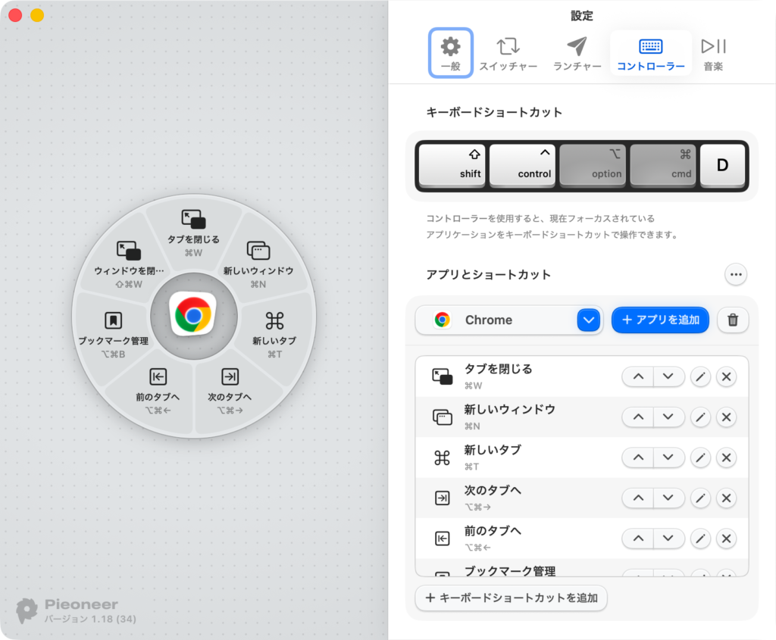This screenshot has width=776, height=640.
Task: Open the three-dot more options menu
Action: tap(735, 274)
